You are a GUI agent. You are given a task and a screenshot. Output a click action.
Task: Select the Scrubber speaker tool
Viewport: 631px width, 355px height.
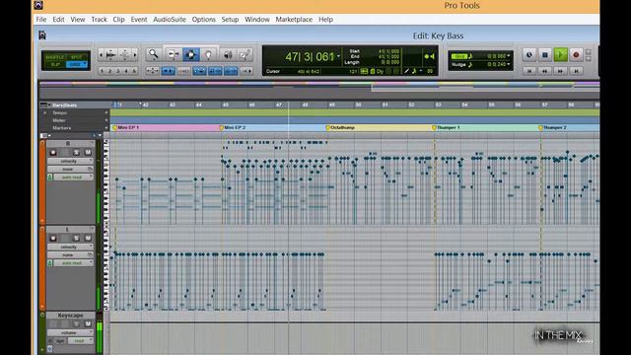click(x=228, y=54)
